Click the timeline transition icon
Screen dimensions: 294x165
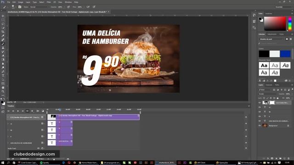(x=43, y=111)
